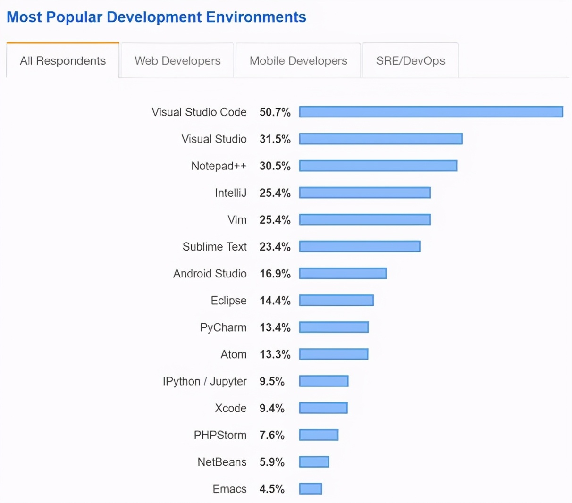Click the IPython / Jupyter bar
Viewport: 572px width, 503px height.
324,381
